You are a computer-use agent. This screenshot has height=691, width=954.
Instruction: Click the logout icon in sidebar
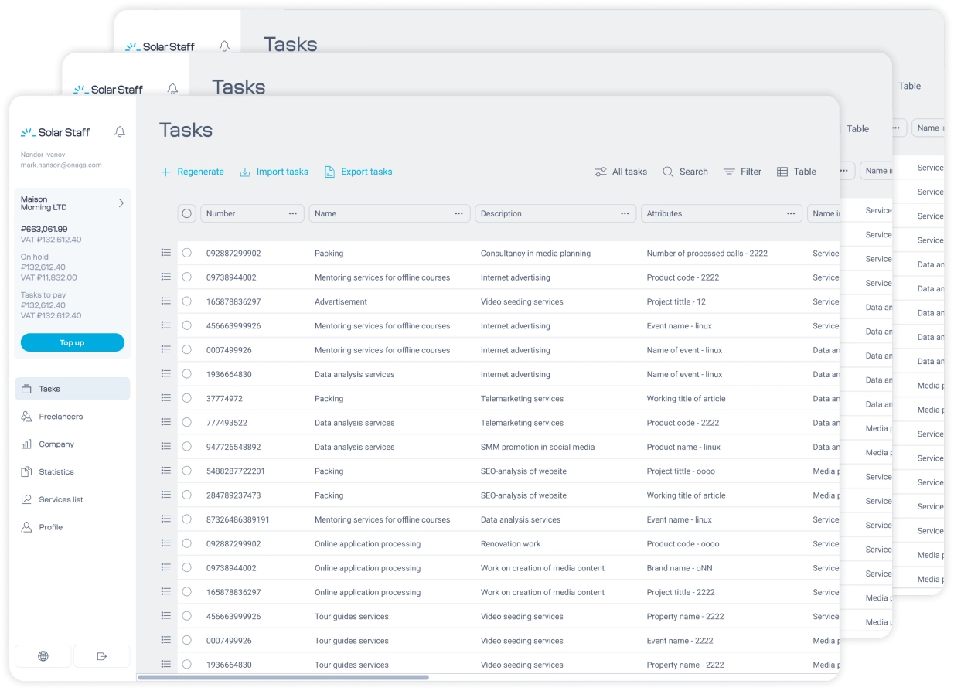point(102,656)
